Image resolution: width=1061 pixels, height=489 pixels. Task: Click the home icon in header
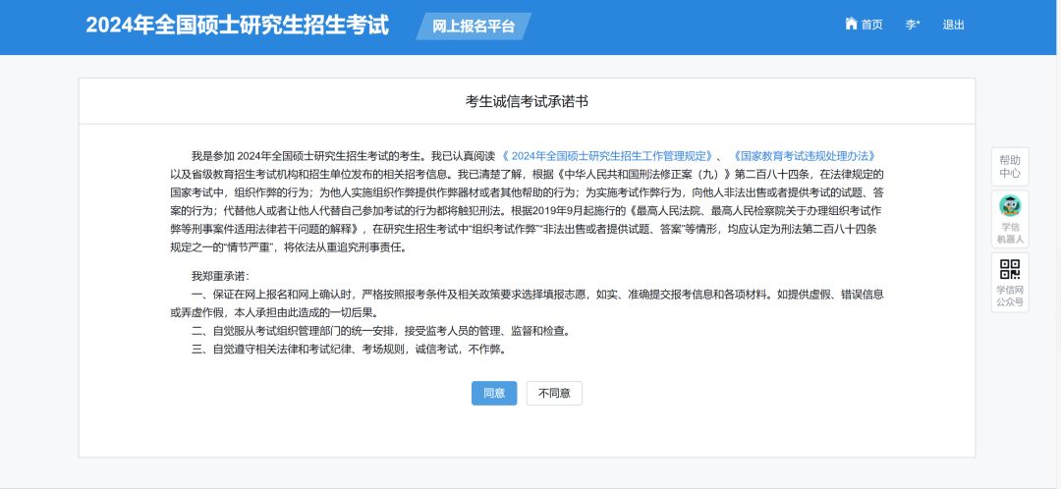tap(851, 25)
